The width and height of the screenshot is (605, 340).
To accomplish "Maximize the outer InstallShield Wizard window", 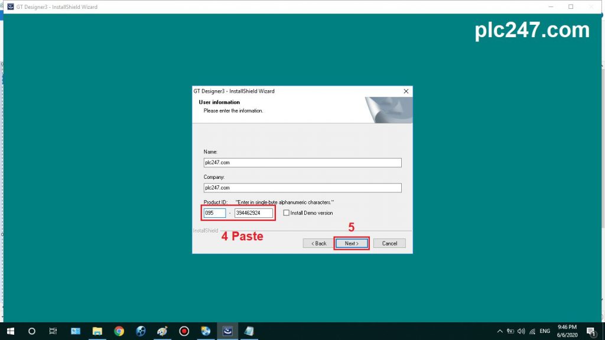I will [x=571, y=7].
